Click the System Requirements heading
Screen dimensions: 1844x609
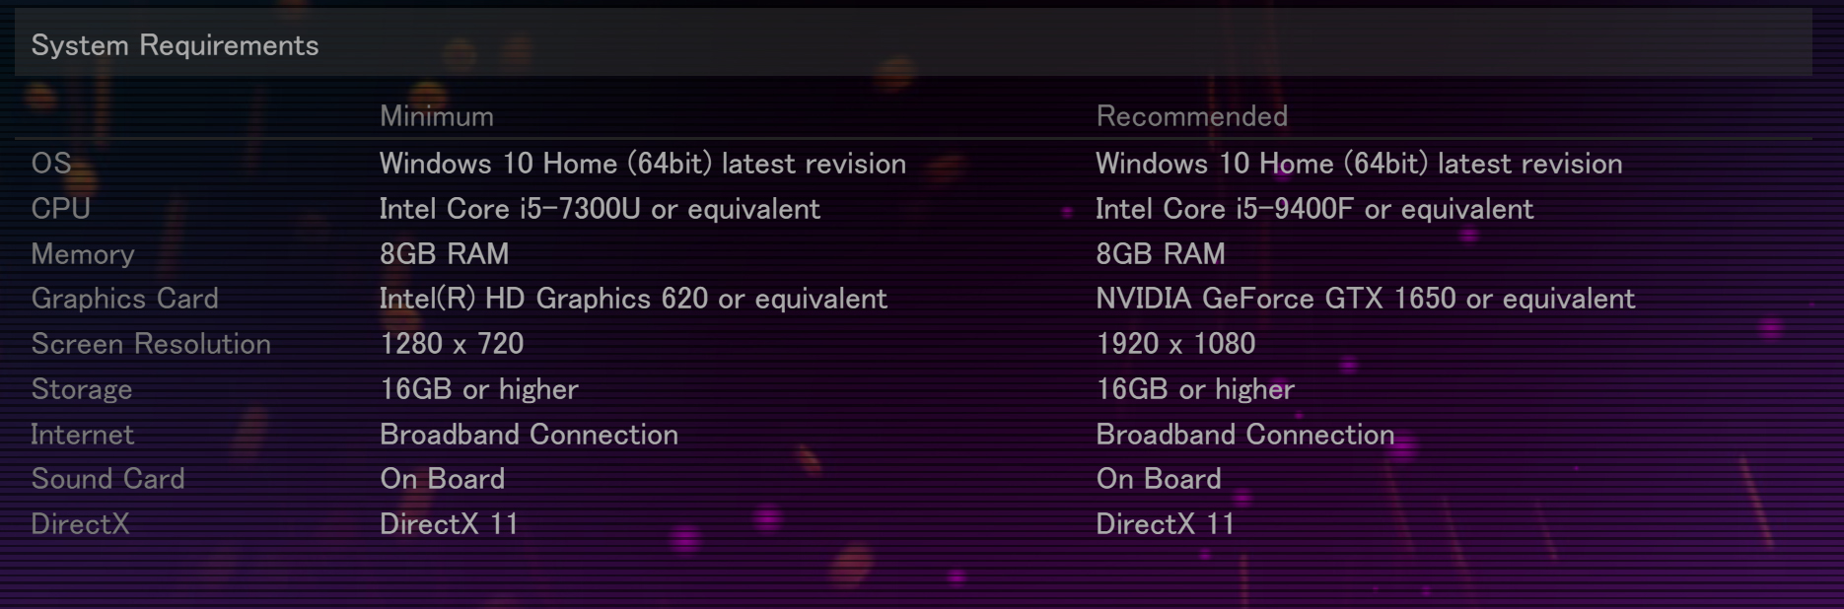coord(175,45)
